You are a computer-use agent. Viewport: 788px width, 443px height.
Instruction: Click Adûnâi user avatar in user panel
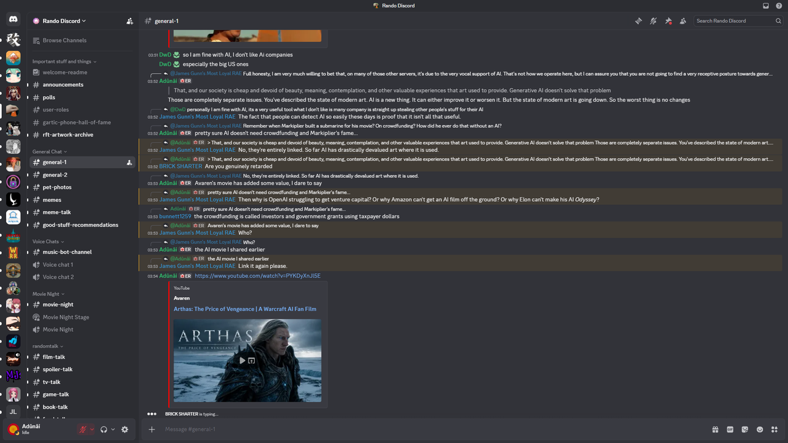point(13,429)
